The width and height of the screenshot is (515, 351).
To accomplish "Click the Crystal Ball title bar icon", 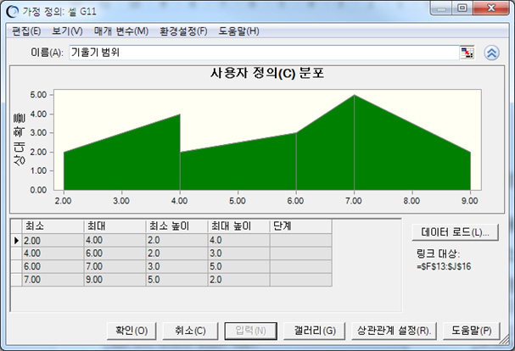I will coord(13,12).
